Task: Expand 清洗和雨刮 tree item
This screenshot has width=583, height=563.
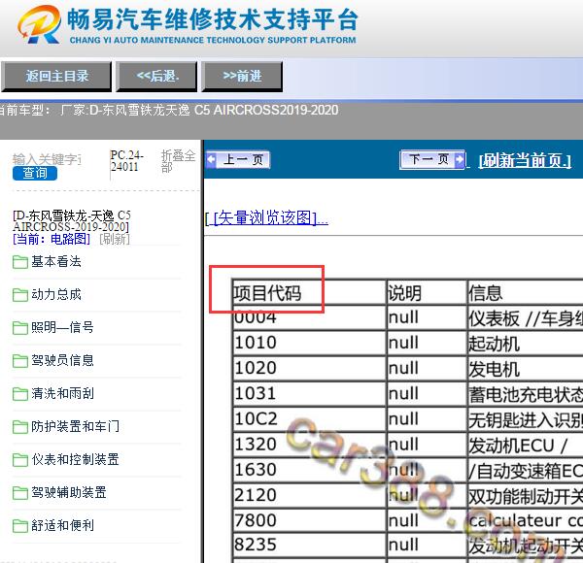Action: tap(62, 393)
